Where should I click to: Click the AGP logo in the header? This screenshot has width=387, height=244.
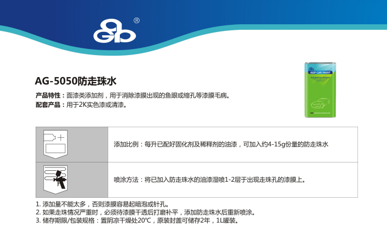point(114,31)
